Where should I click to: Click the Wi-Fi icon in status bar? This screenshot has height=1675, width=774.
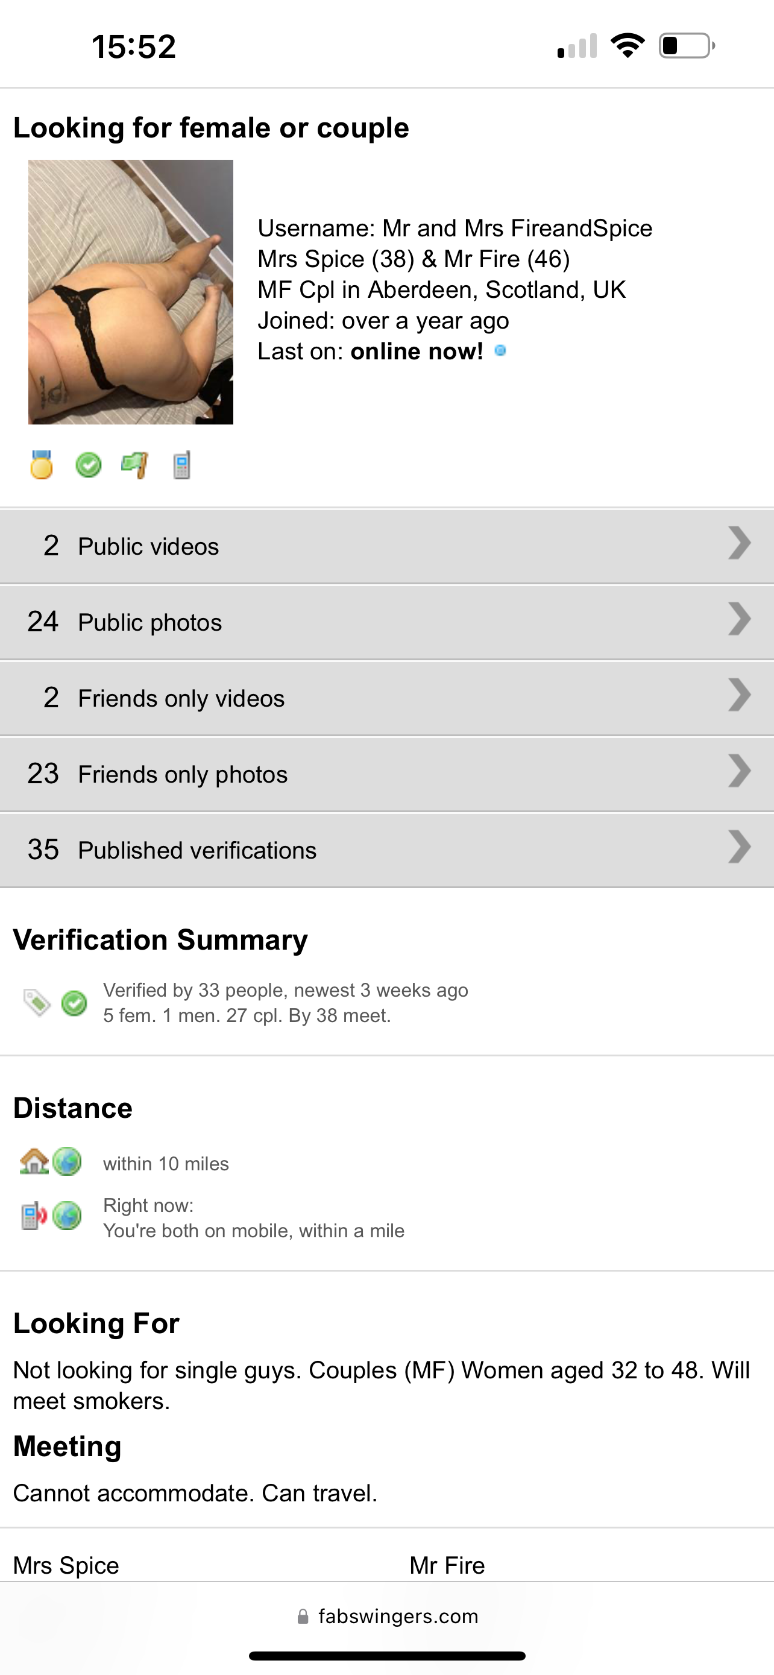[x=627, y=45]
